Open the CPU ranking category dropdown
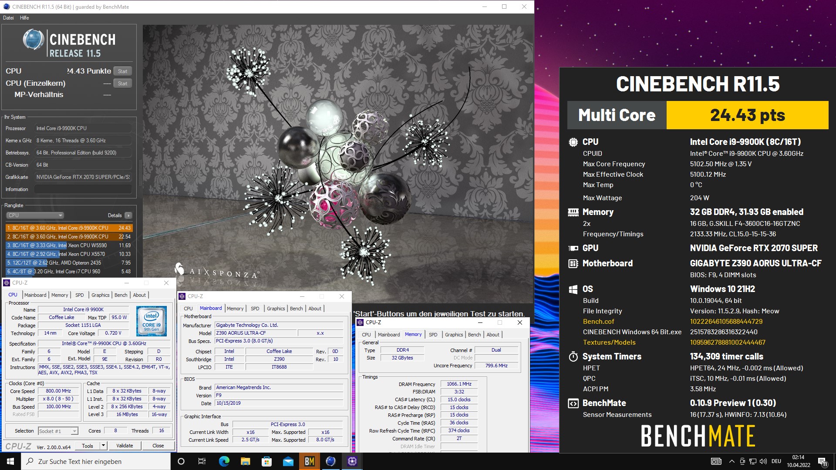The image size is (836, 470). [35, 215]
